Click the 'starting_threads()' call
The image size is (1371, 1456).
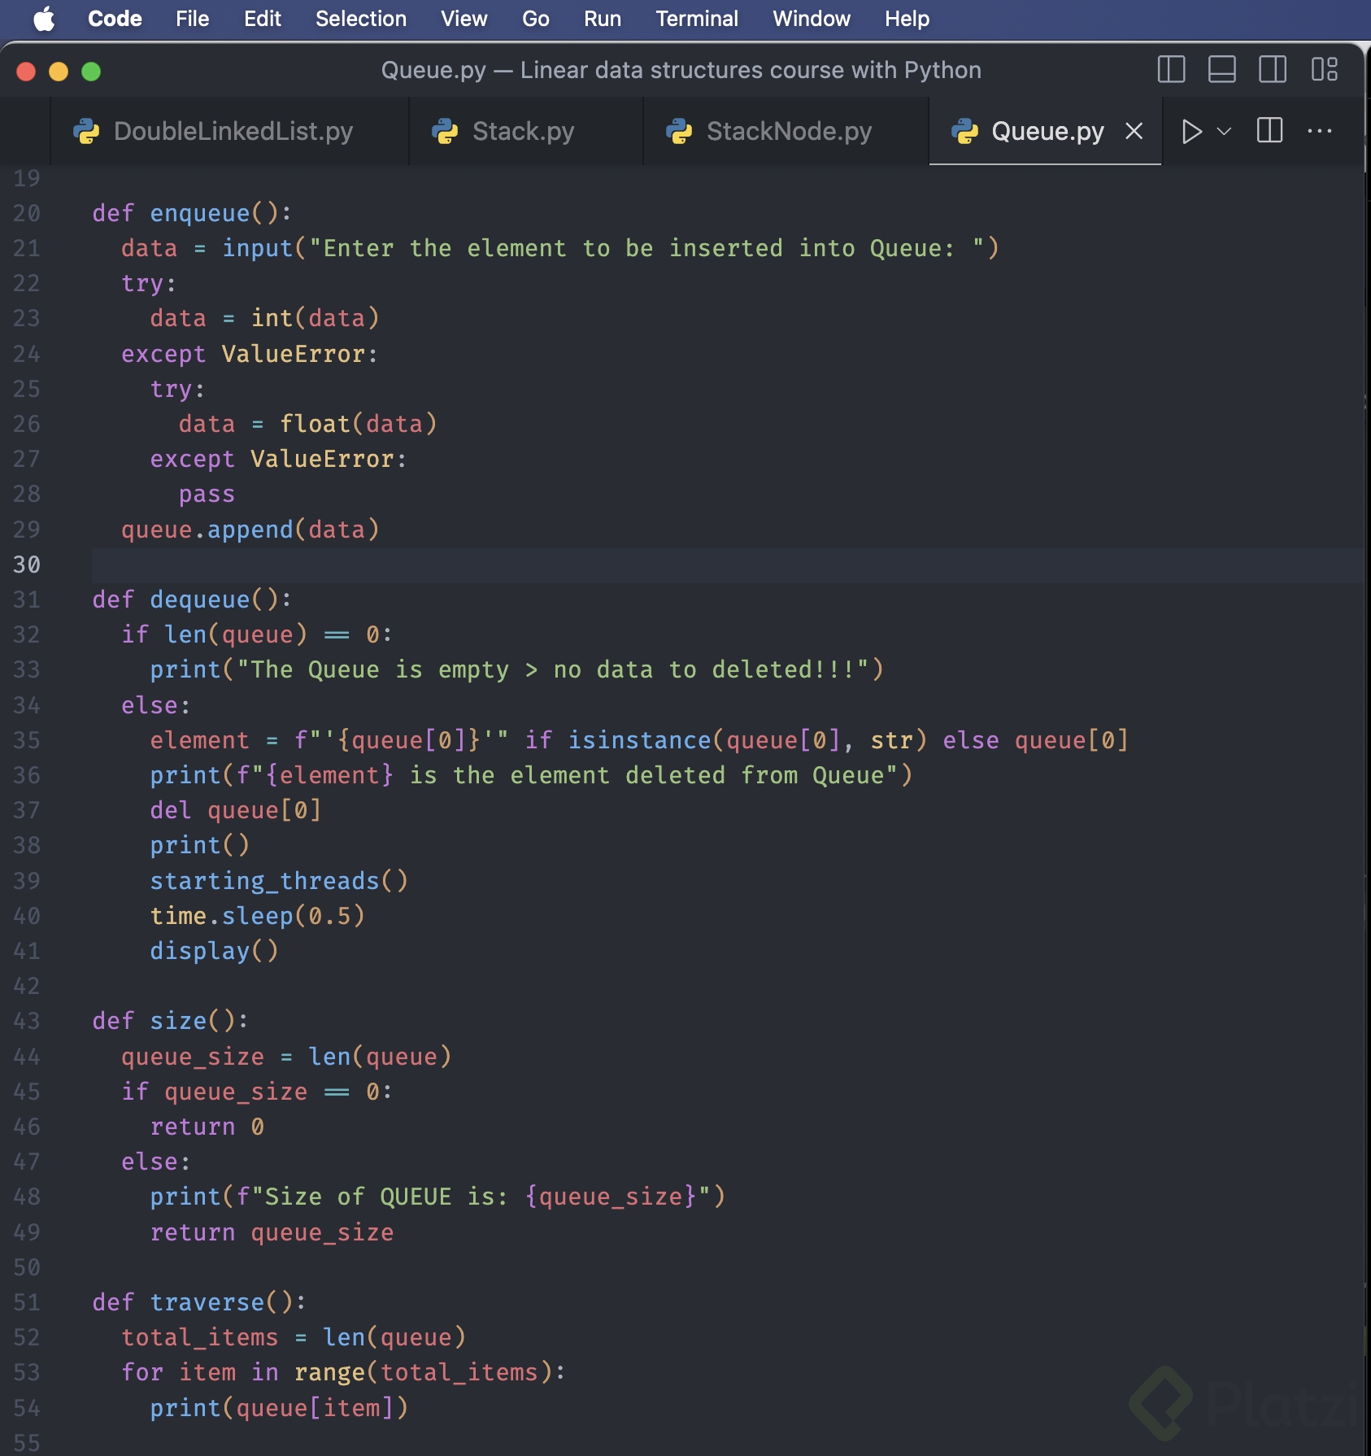pyautogui.click(x=279, y=881)
